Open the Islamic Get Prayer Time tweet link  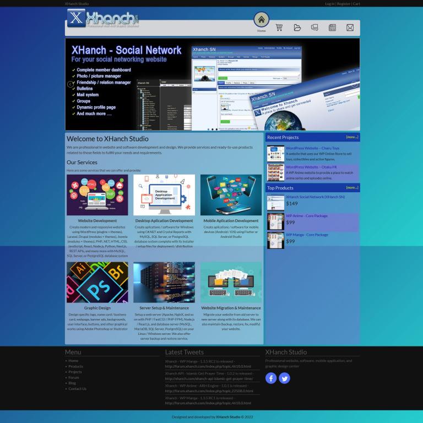[x=209, y=379]
